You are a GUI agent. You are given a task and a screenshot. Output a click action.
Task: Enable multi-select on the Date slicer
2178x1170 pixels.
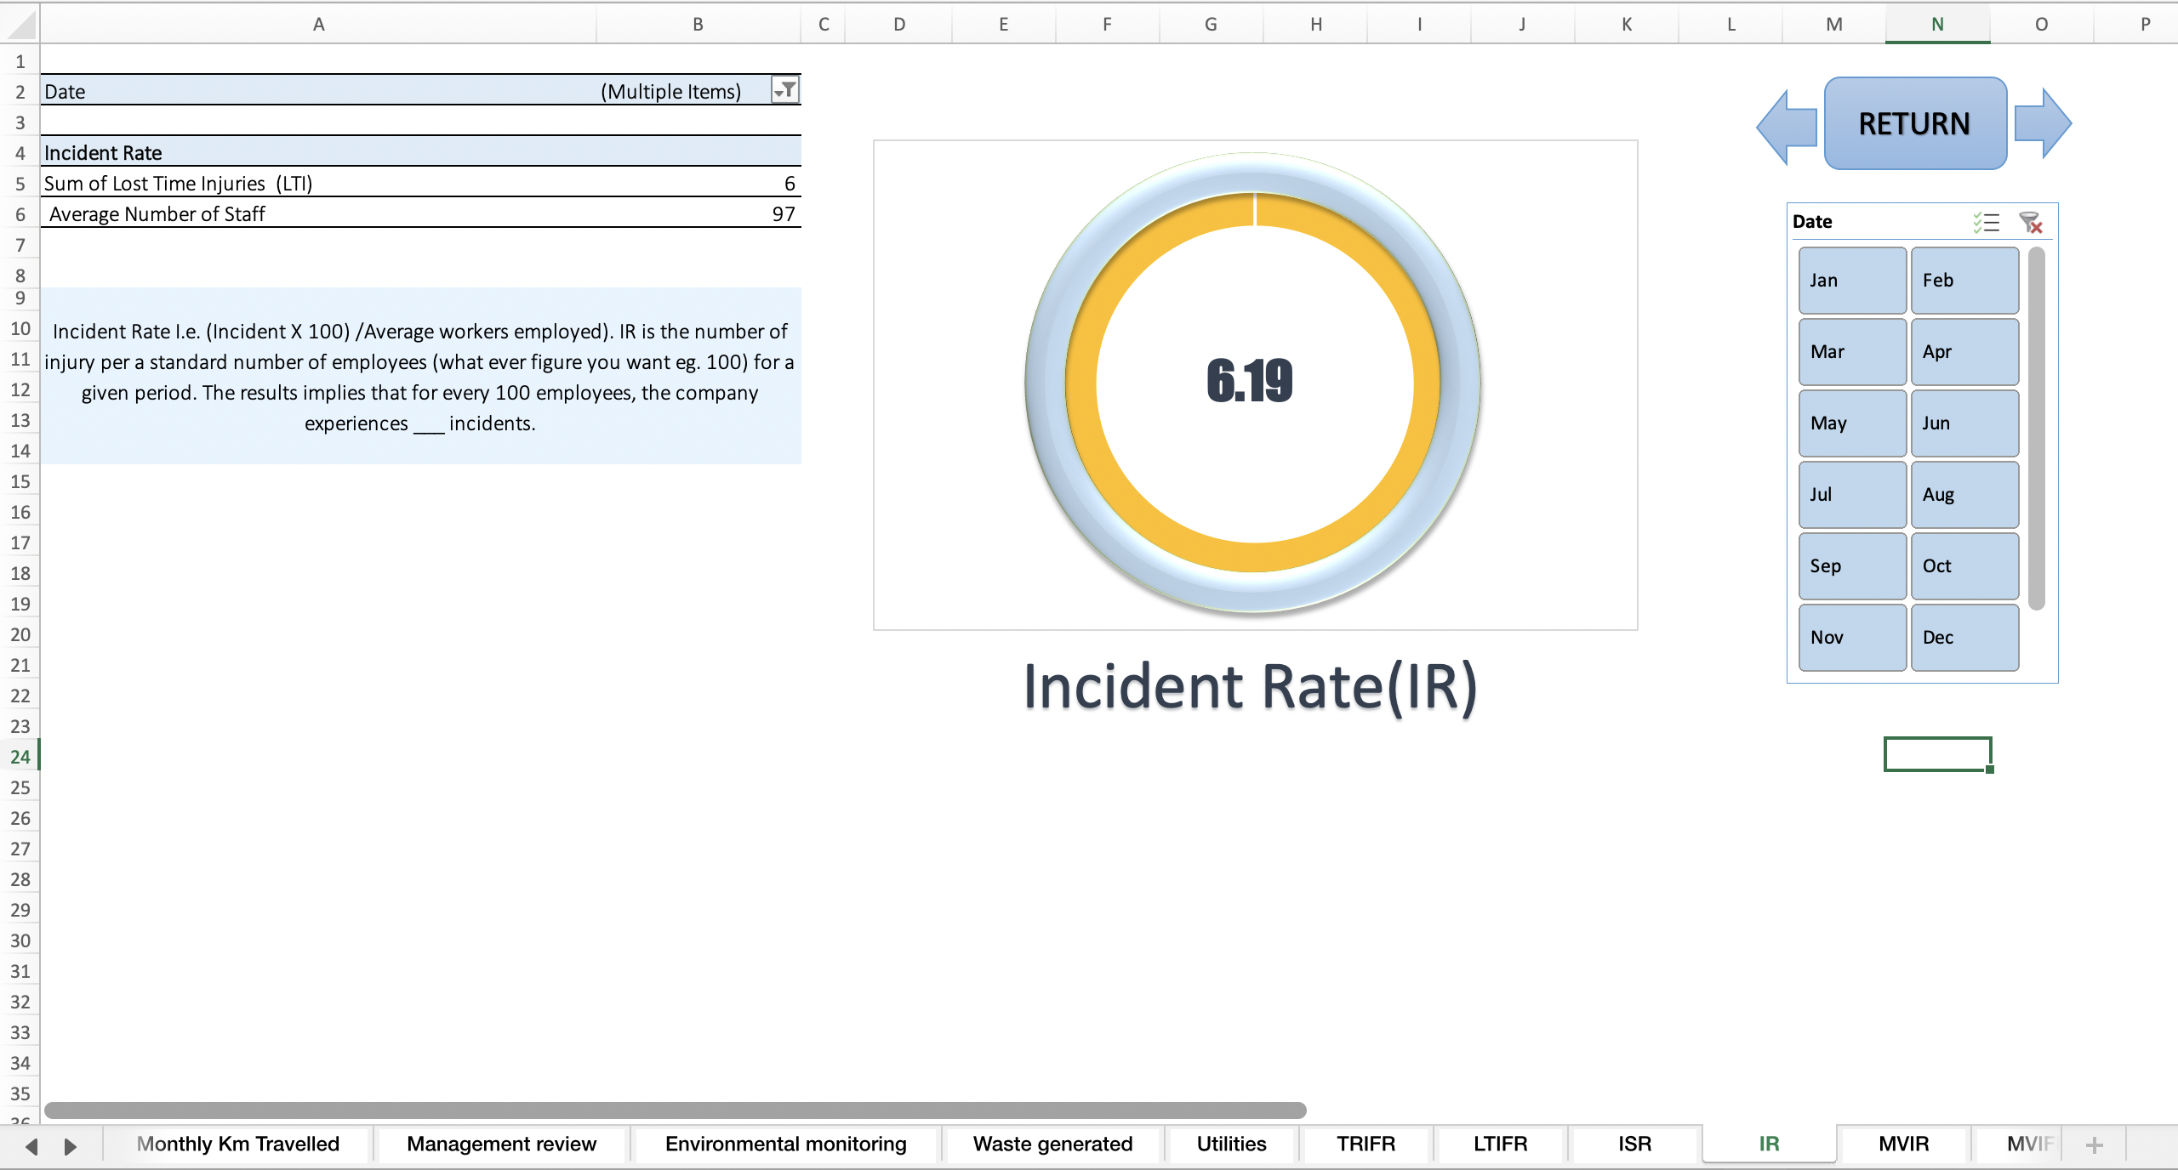pos(1986,223)
